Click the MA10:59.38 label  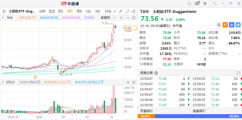coord(49,18)
